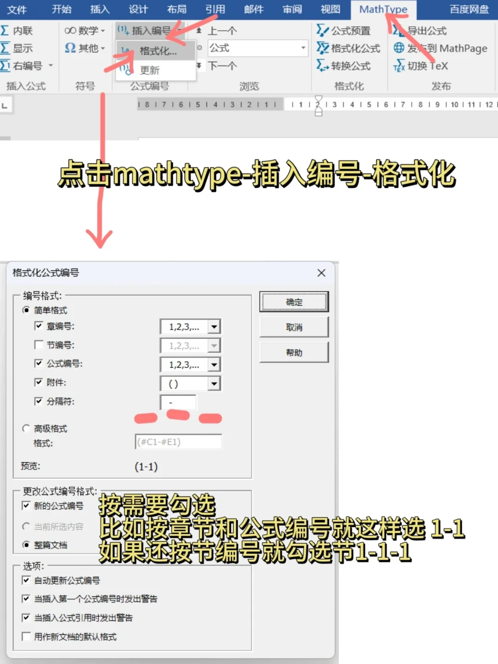Click the 帮助 button
498x664 pixels.
[x=294, y=353]
